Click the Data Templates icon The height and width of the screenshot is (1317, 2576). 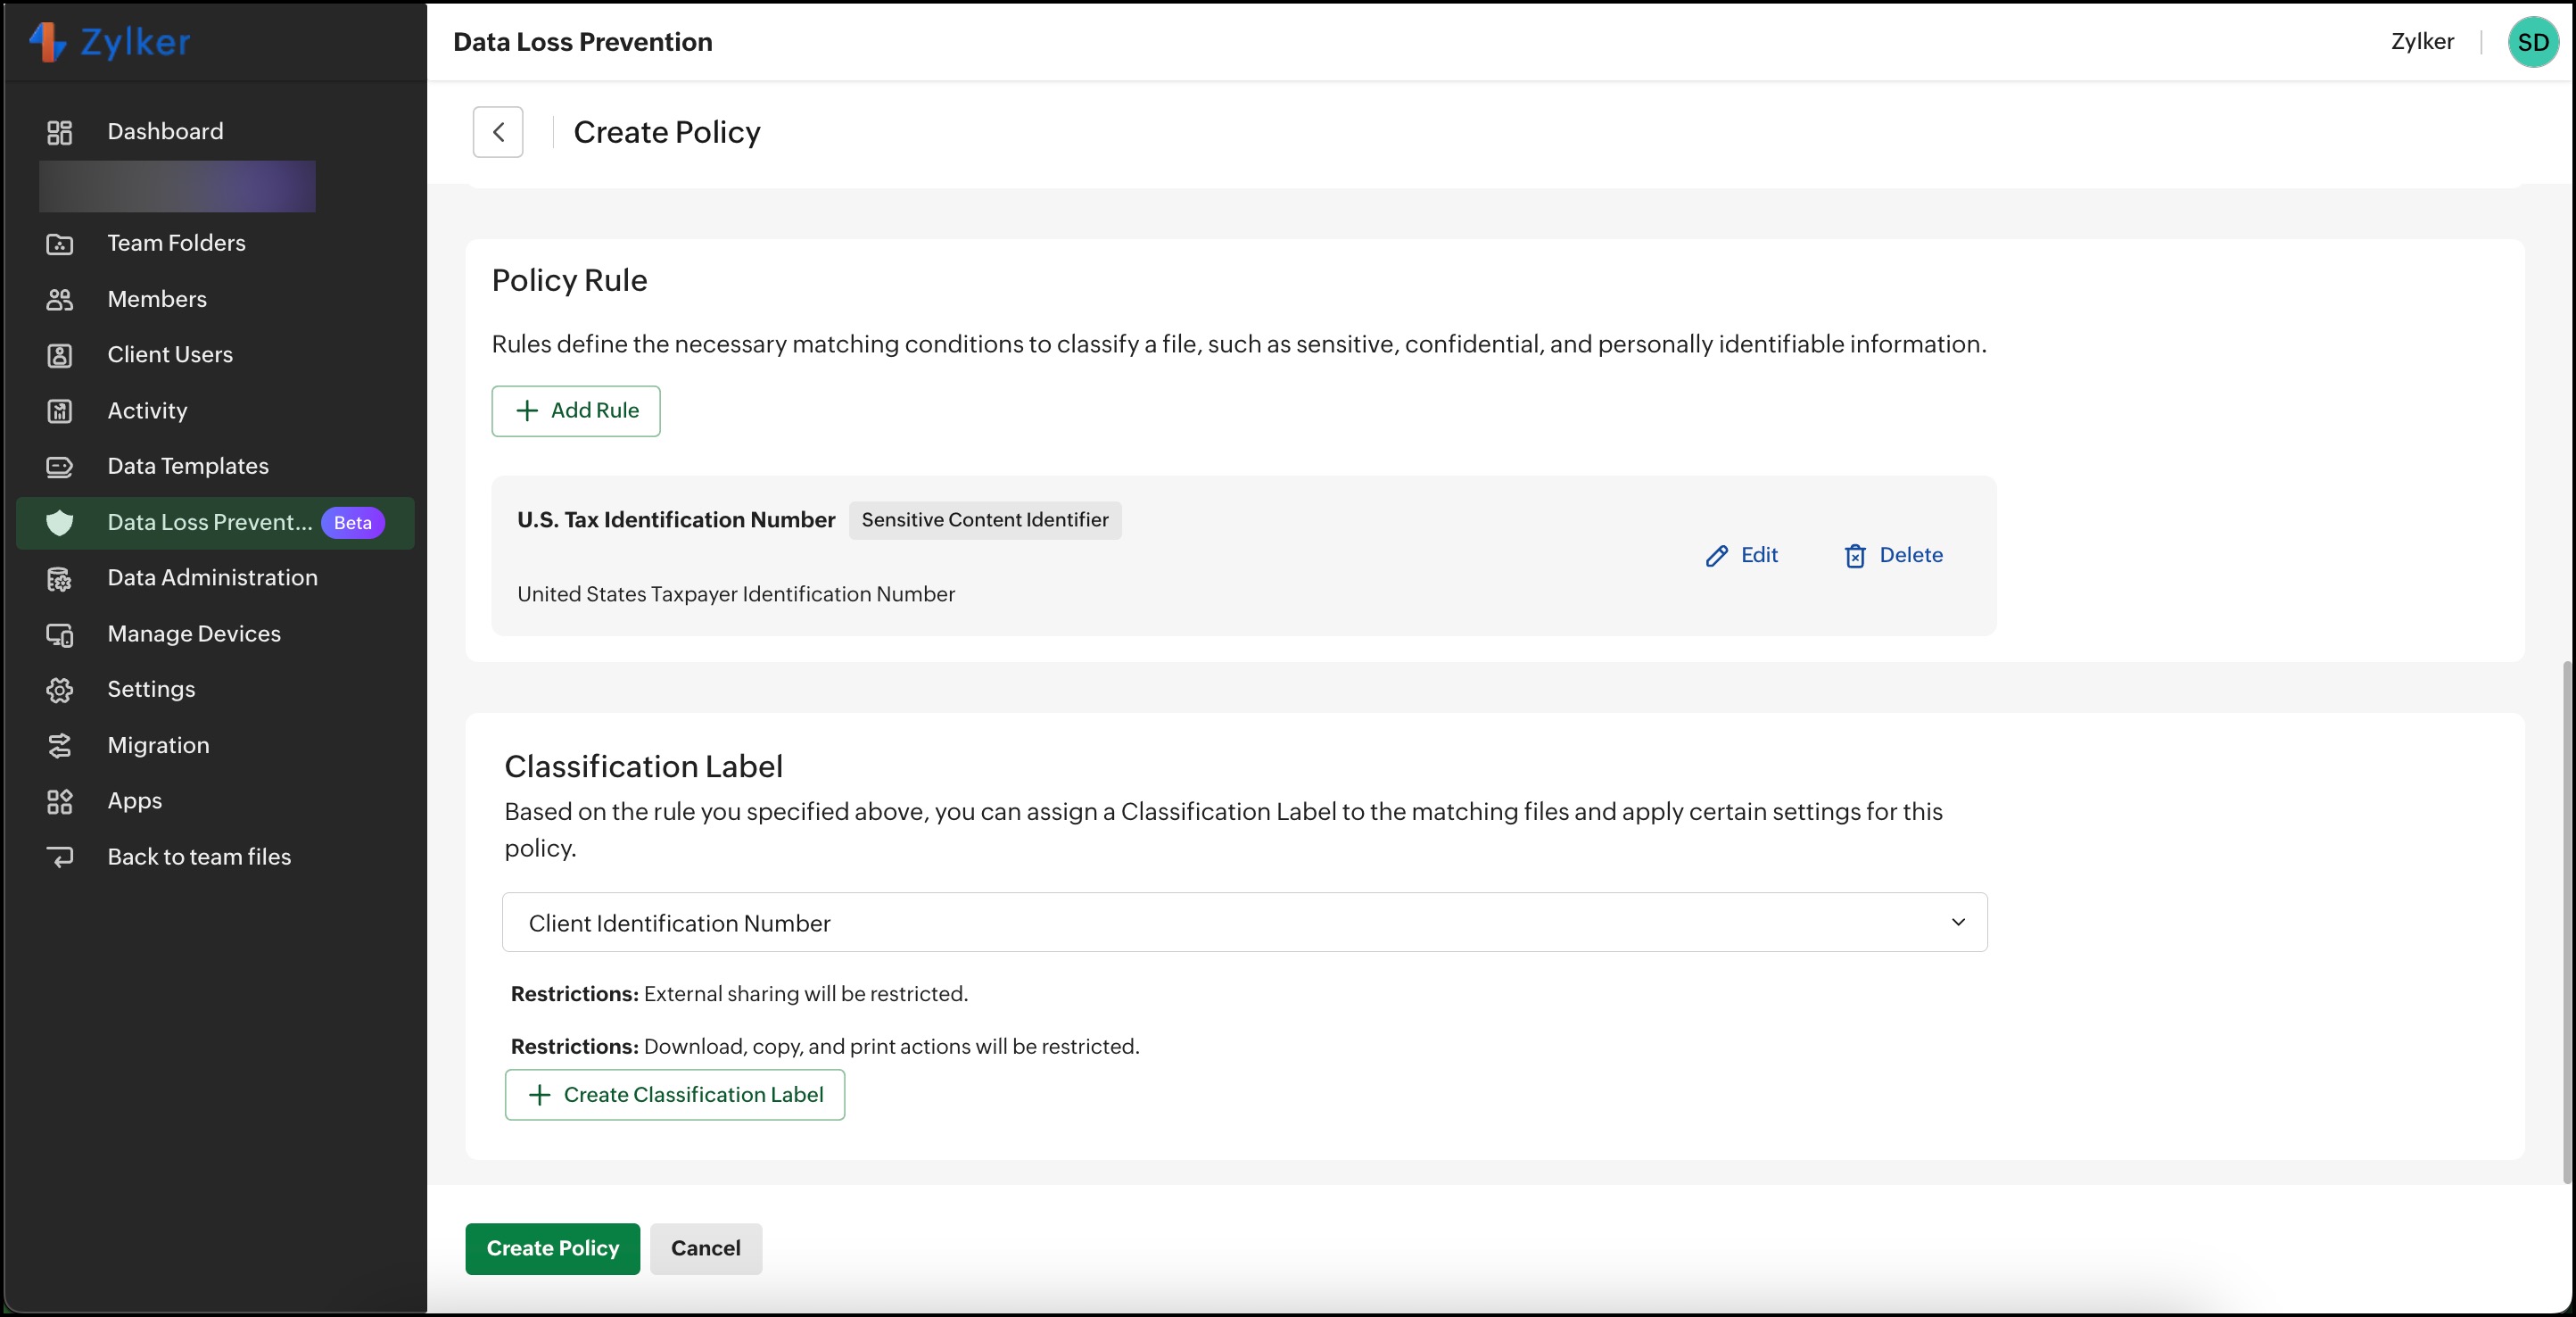tap(60, 467)
